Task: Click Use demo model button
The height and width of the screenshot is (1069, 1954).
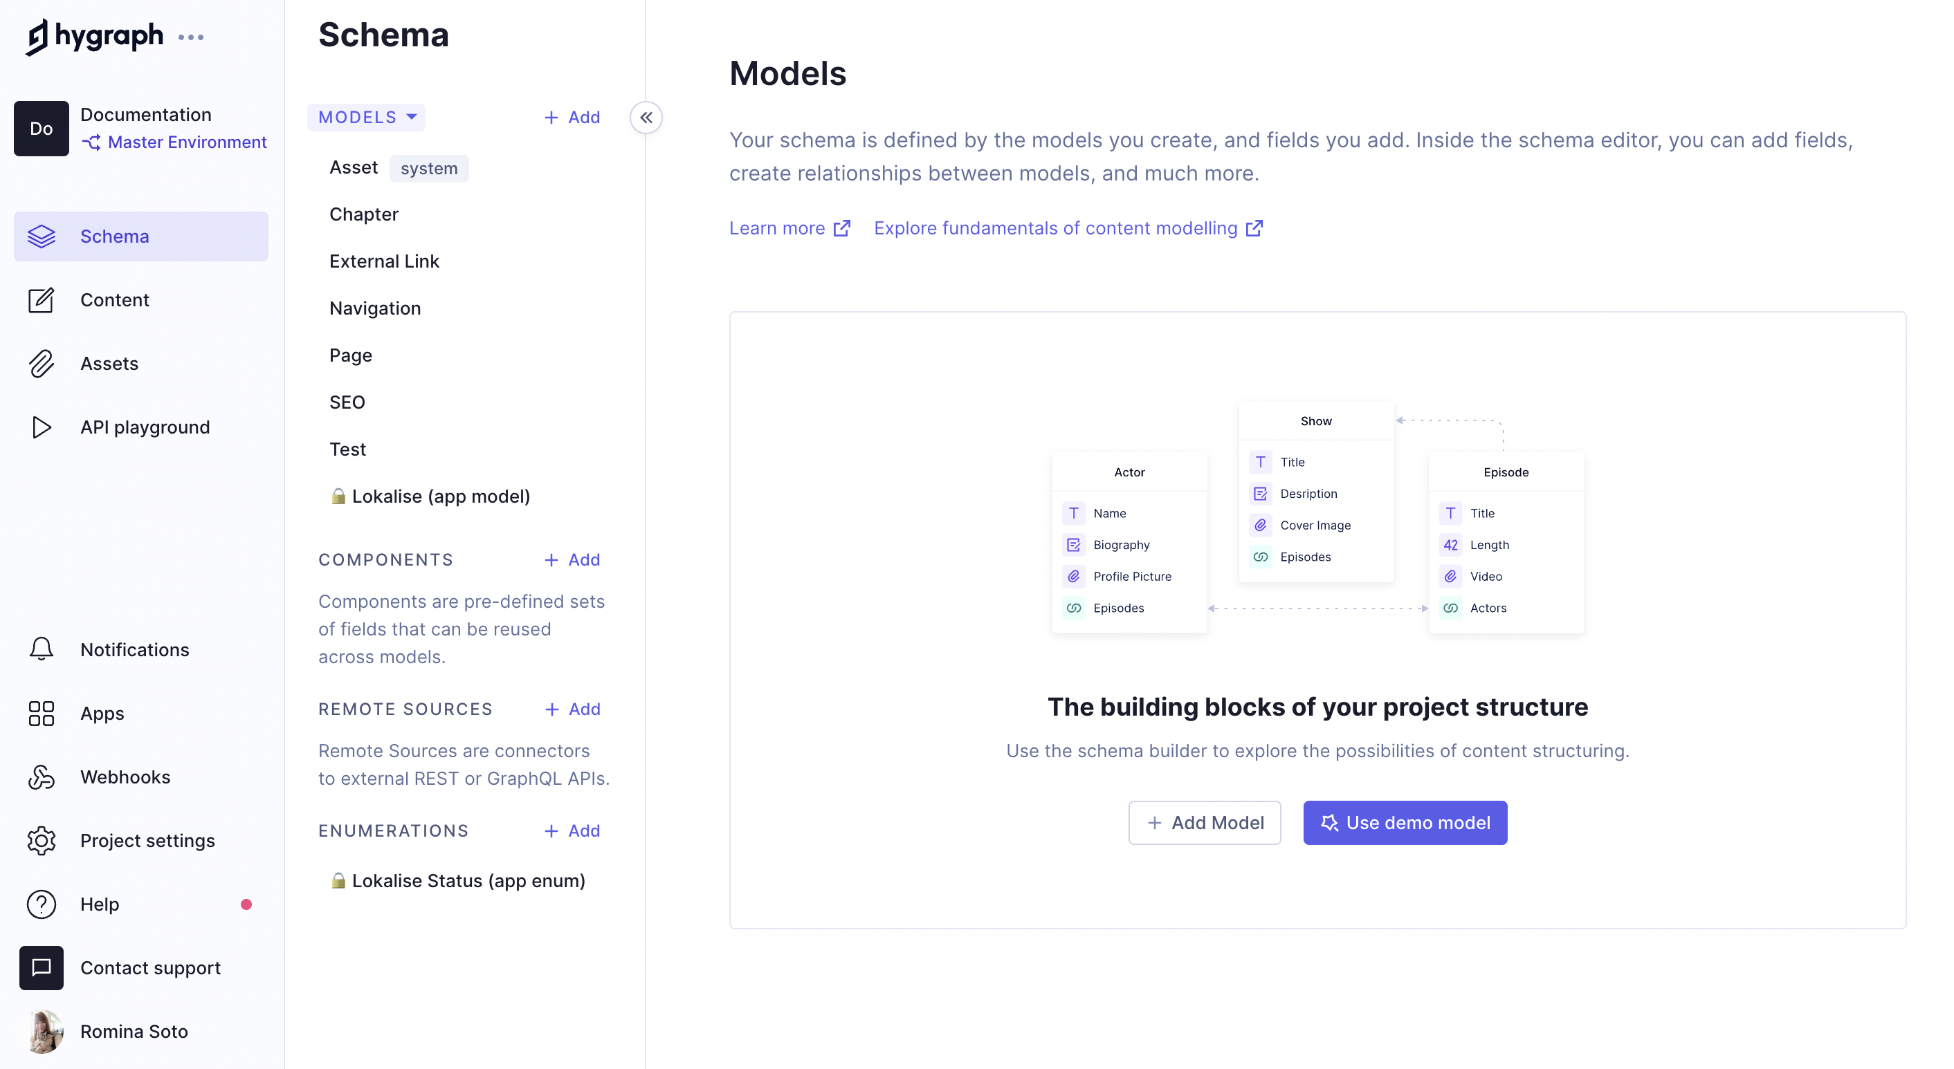Action: click(1404, 823)
